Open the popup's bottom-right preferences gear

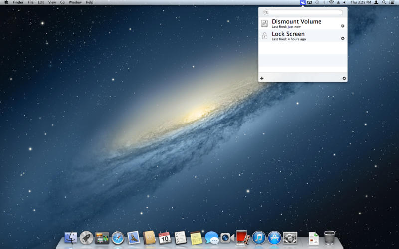pyautogui.click(x=344, y=78)
